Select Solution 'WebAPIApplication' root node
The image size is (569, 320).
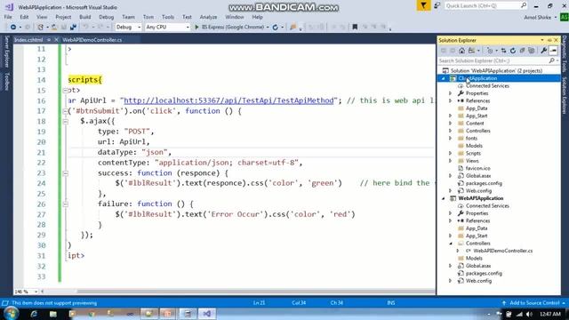(496, 71)
